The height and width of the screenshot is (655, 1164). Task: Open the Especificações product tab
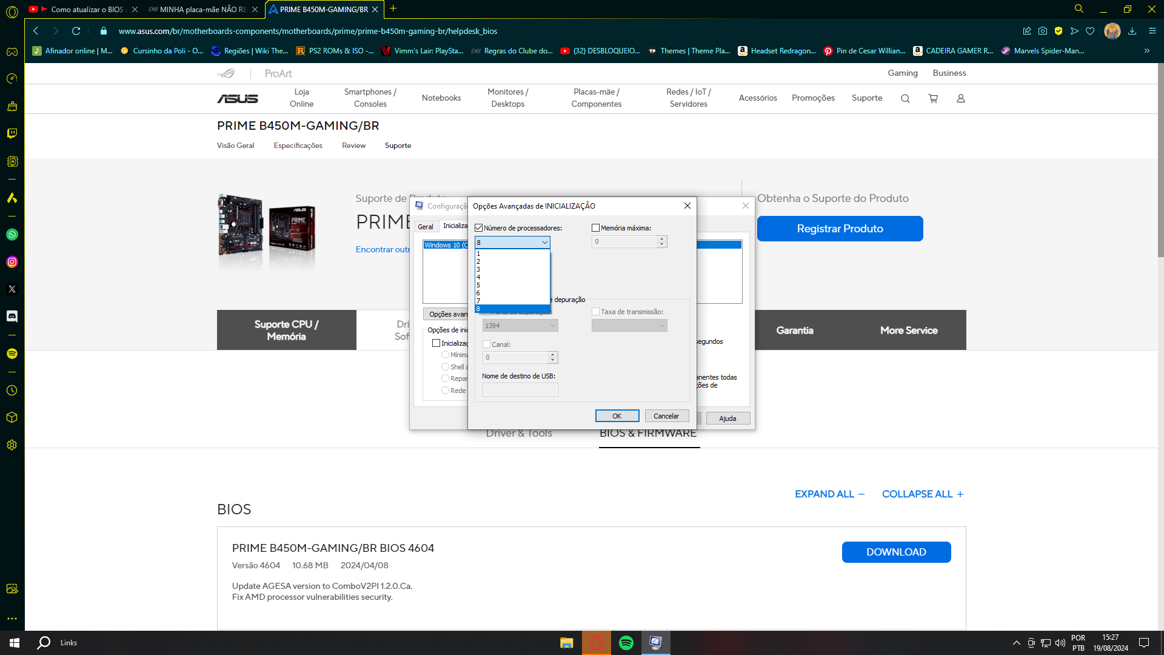coord(298,146)
